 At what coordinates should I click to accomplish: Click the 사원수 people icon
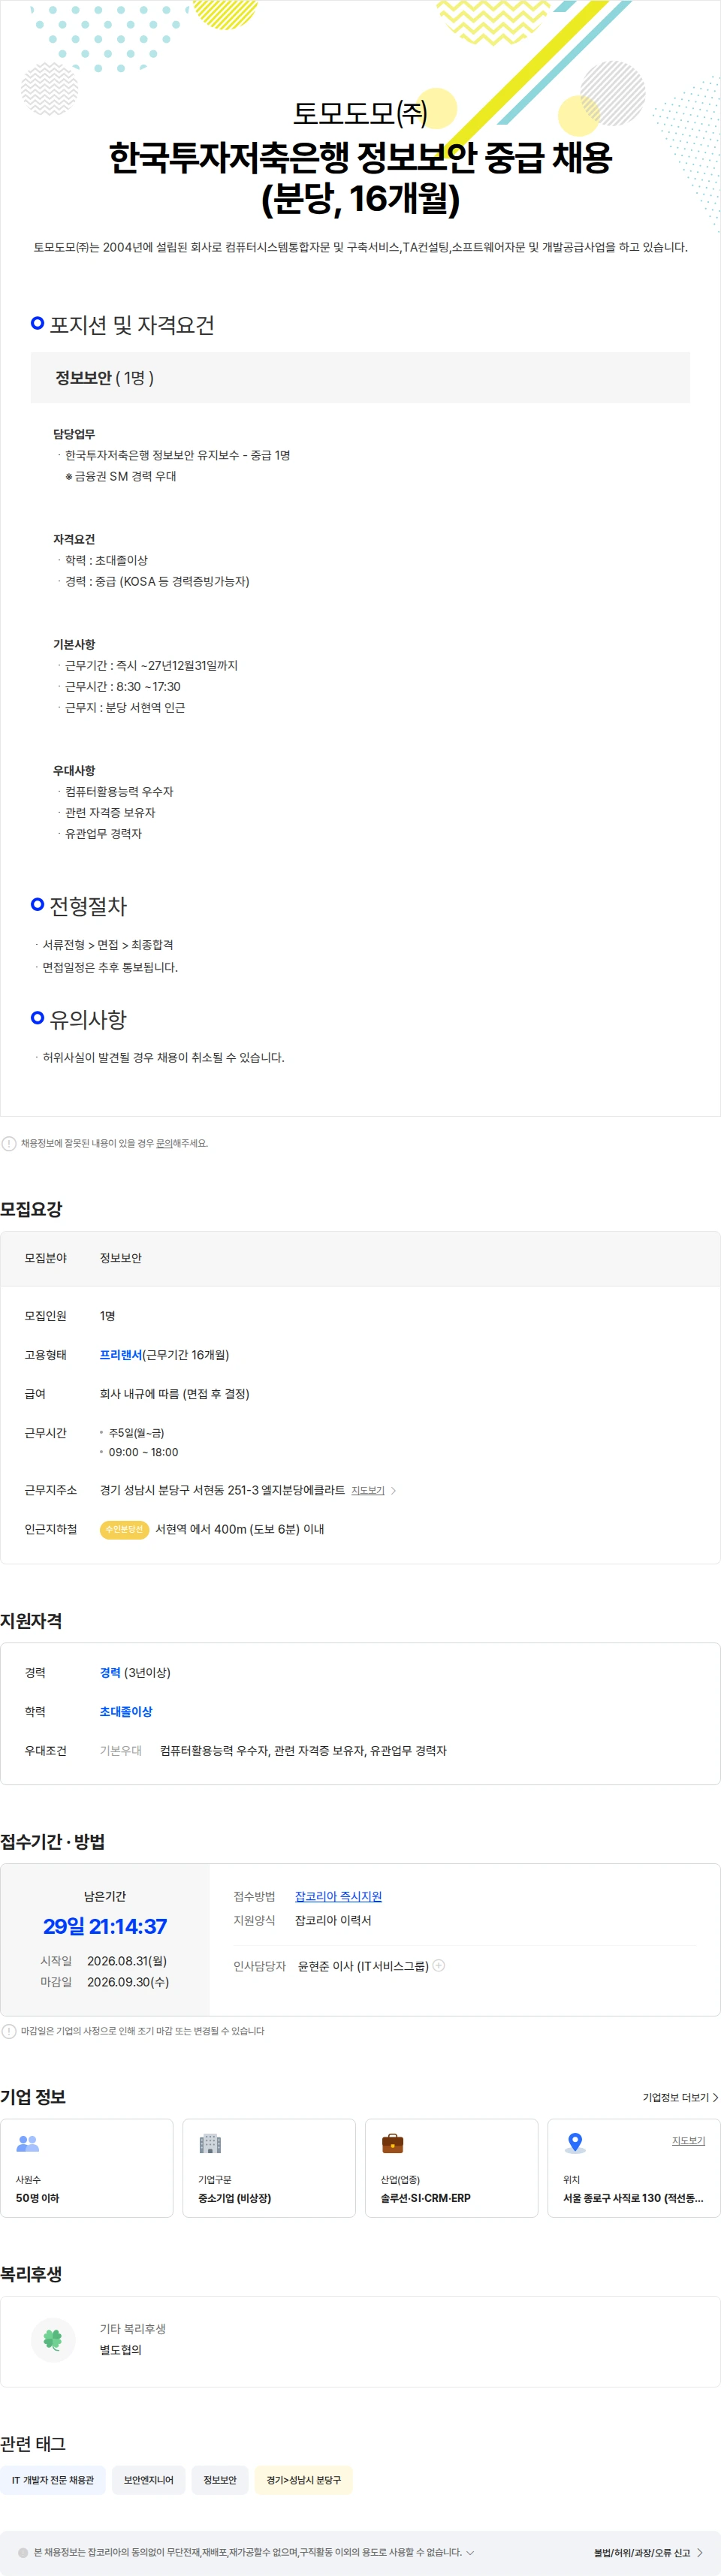28,2143
